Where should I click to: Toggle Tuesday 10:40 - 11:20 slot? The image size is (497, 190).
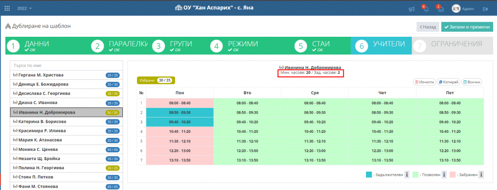point(247,132)
